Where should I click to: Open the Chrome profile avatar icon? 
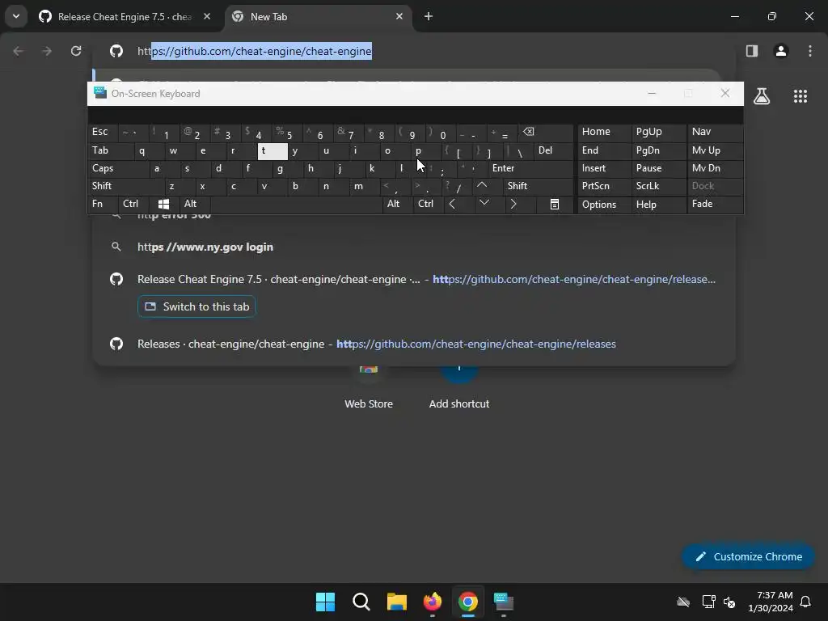781,51
